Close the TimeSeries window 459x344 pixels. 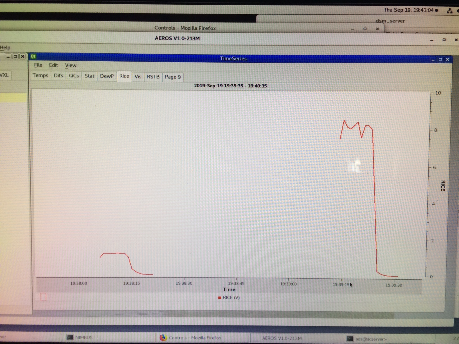tap(447, 59)
